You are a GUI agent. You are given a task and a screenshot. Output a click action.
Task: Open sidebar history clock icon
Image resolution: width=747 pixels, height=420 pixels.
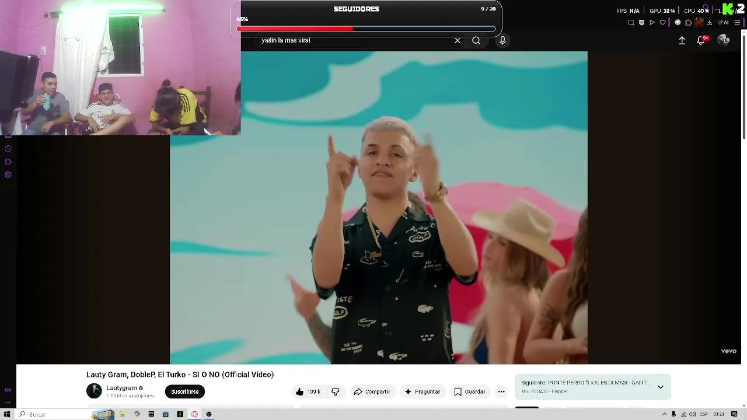click(8, 149)
